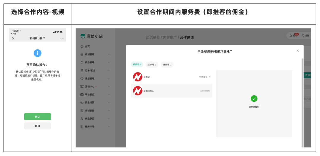Click the 优选联盟 network icon
This screenshot has width=320, height=156.
click(x=82, y=119)
